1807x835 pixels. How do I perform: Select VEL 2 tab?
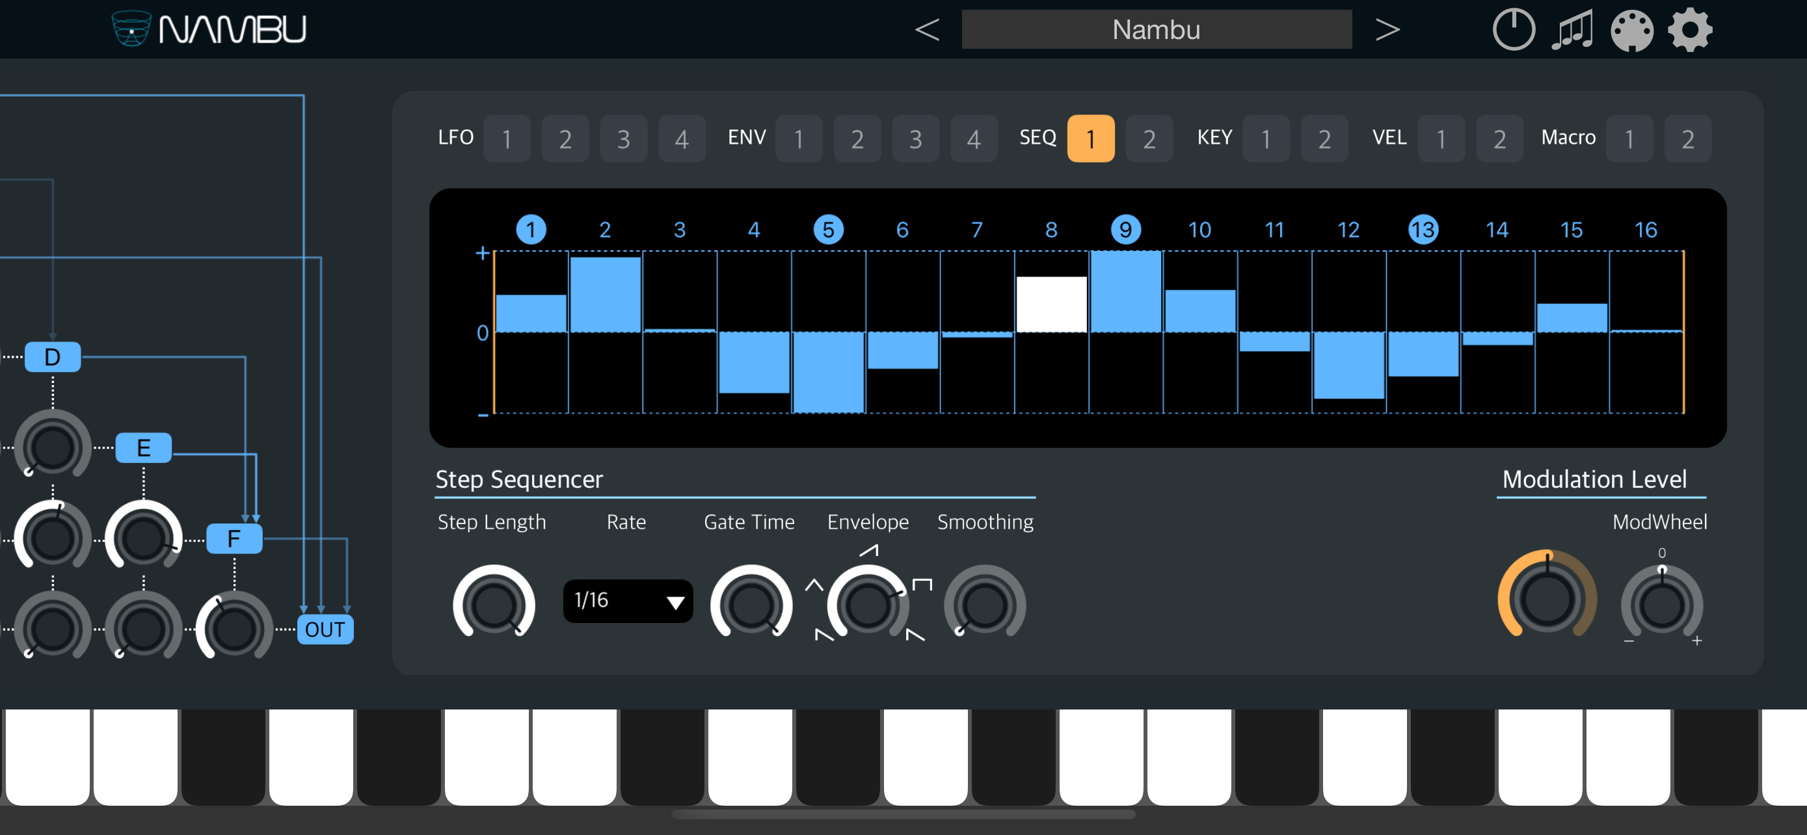click(x=1499, y=139)
